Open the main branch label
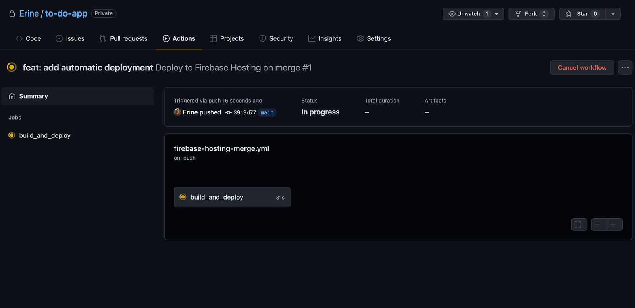Viewport: 635px width, 308px height. (267, 113)
